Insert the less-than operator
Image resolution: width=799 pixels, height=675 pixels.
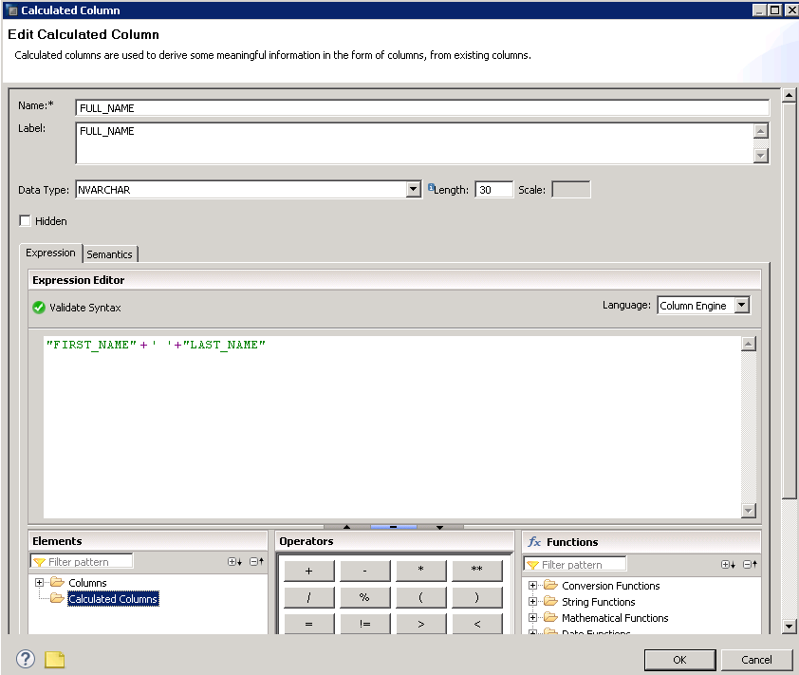[477, 624]
